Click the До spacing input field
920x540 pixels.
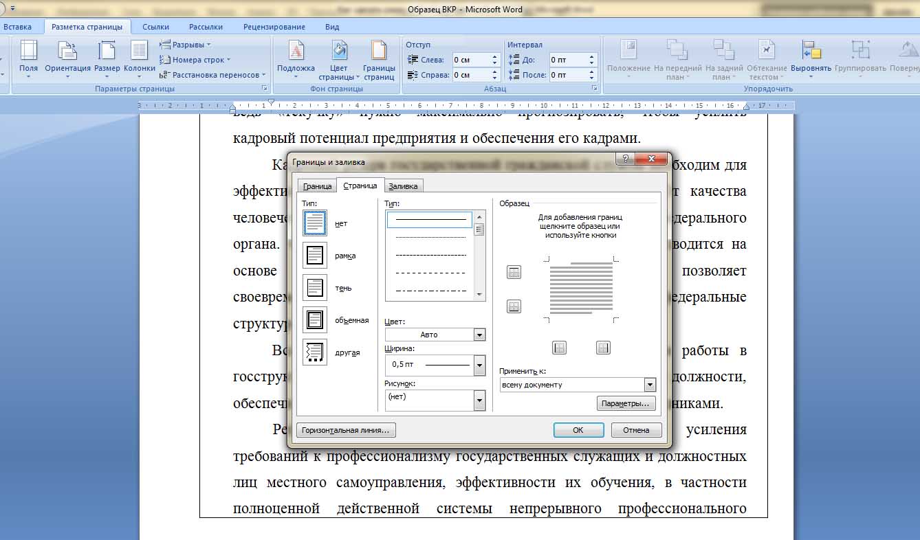click(x=568, y=60)
